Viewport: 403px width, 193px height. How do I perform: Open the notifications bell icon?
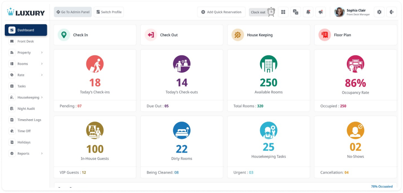pos(308,12)
